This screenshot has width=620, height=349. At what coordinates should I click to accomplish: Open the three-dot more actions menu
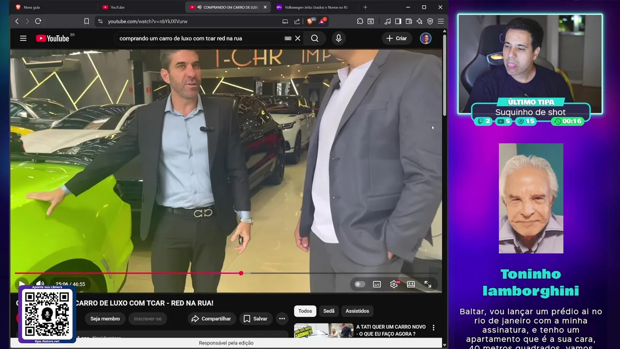point(282,318)
